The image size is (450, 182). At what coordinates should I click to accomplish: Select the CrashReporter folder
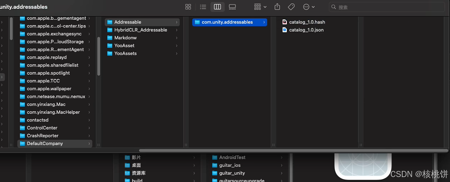pos(55,136)
